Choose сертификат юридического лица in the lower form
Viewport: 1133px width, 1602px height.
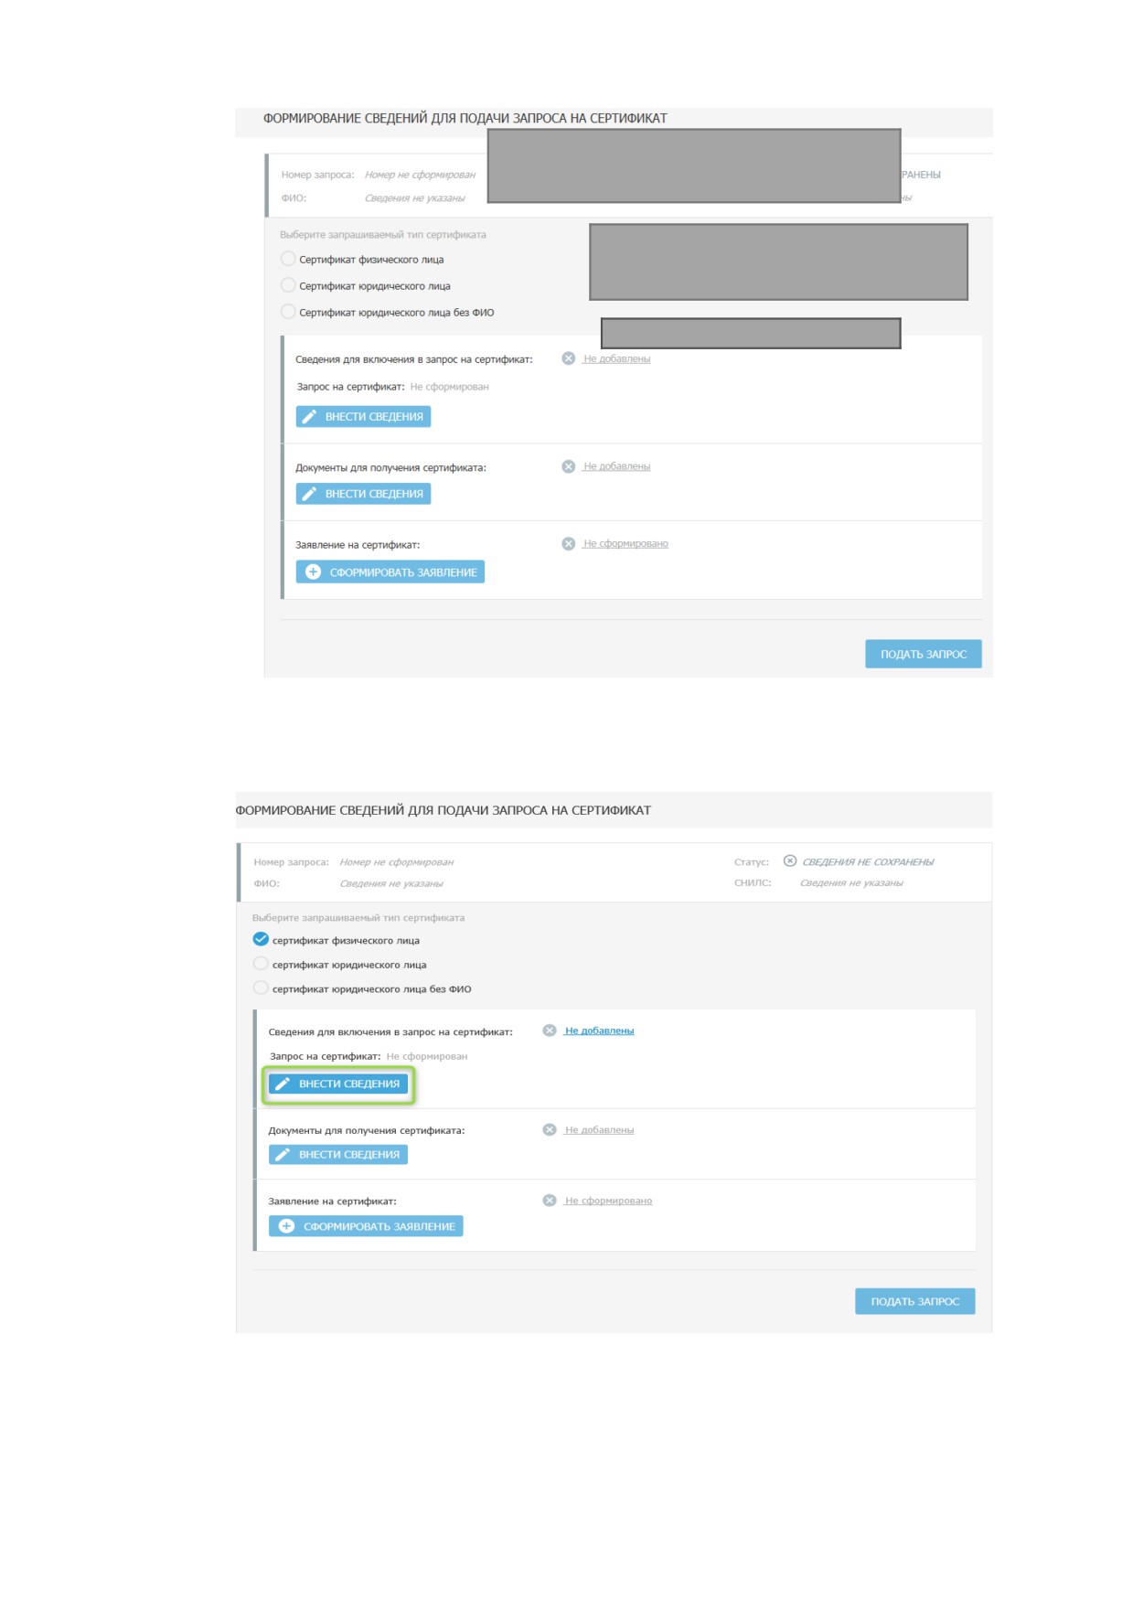[x=261, y=964]
